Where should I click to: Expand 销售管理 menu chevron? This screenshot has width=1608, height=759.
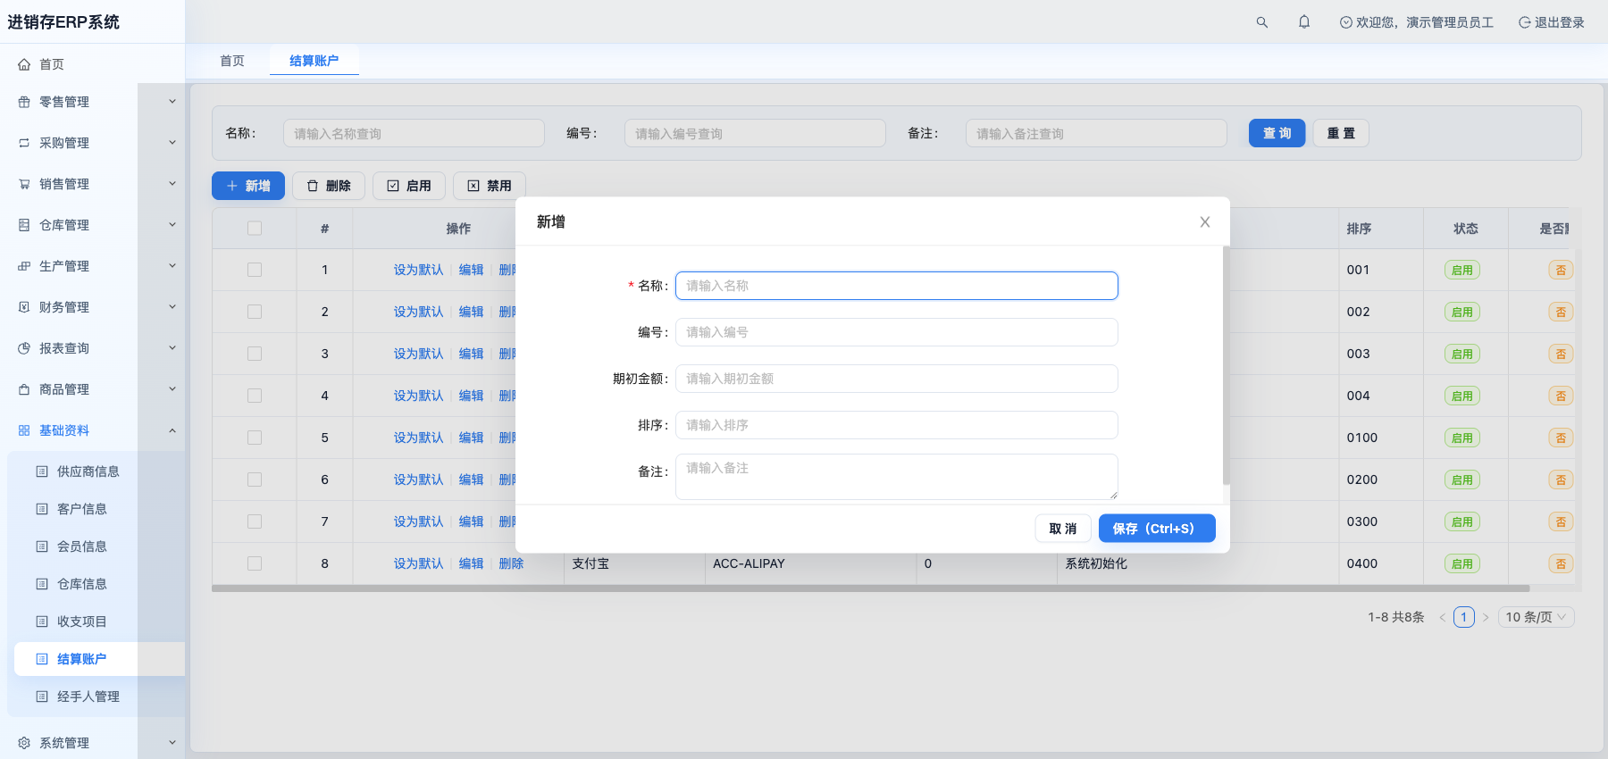pyautogui.click(x=172, y=184)
